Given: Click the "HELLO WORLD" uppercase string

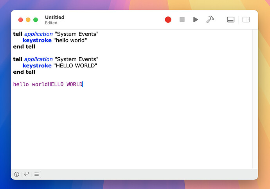Looking at the screenshot, I should click(76, 66).
